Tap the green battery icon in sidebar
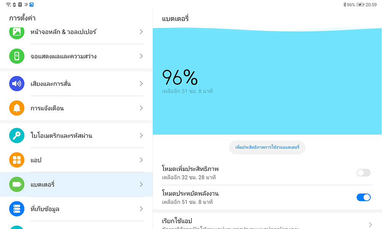 (x=17, y=184)
